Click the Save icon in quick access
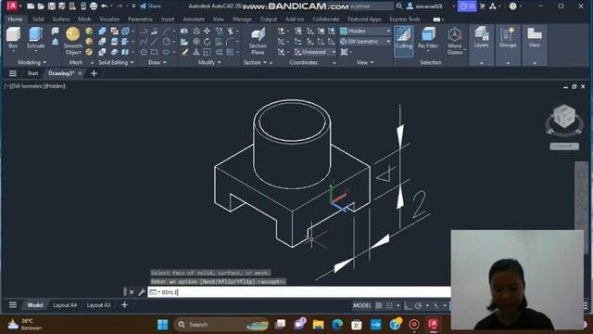This screenshot has width=593, height=334. [x=52, y=6]
